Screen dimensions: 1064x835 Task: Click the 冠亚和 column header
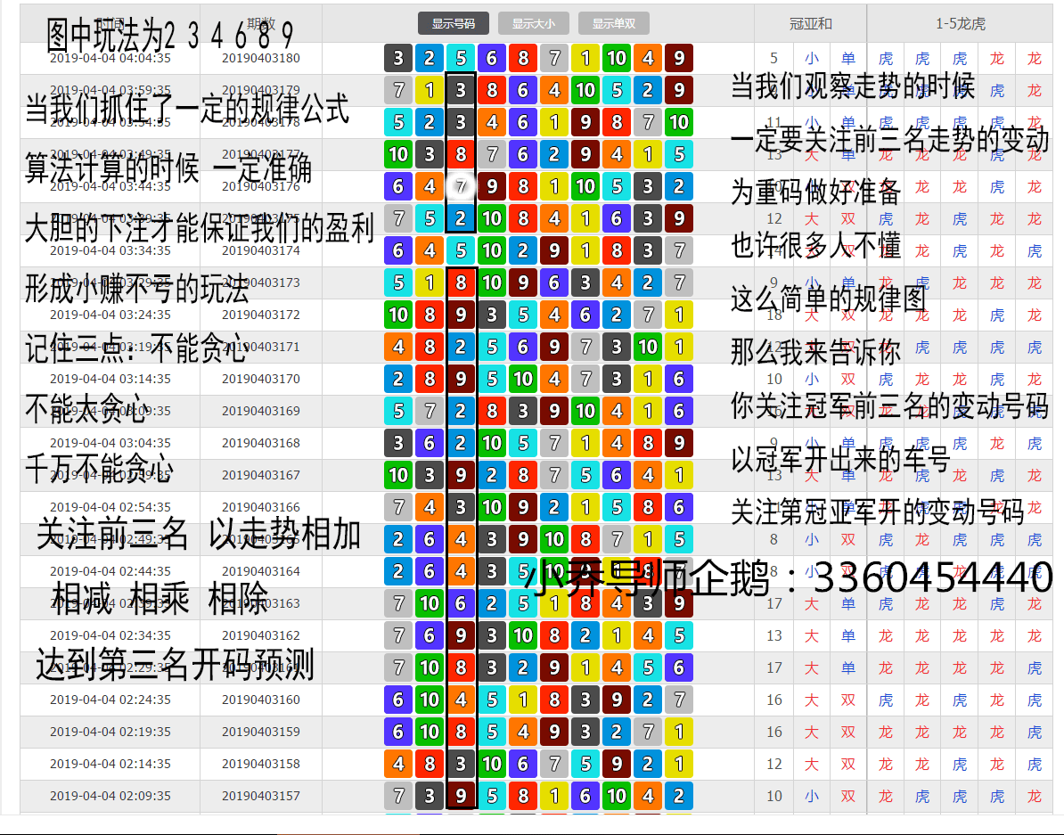[810, 24]
